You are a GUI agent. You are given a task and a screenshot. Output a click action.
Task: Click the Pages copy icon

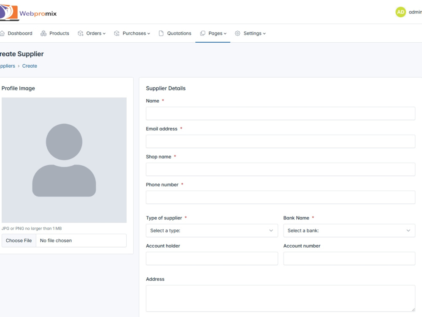pyautogui.click(x=203, y=33)
